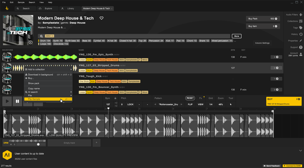Pause playback with the pause button
Viewport: 304px width, 168px height.
pos(17,101)
